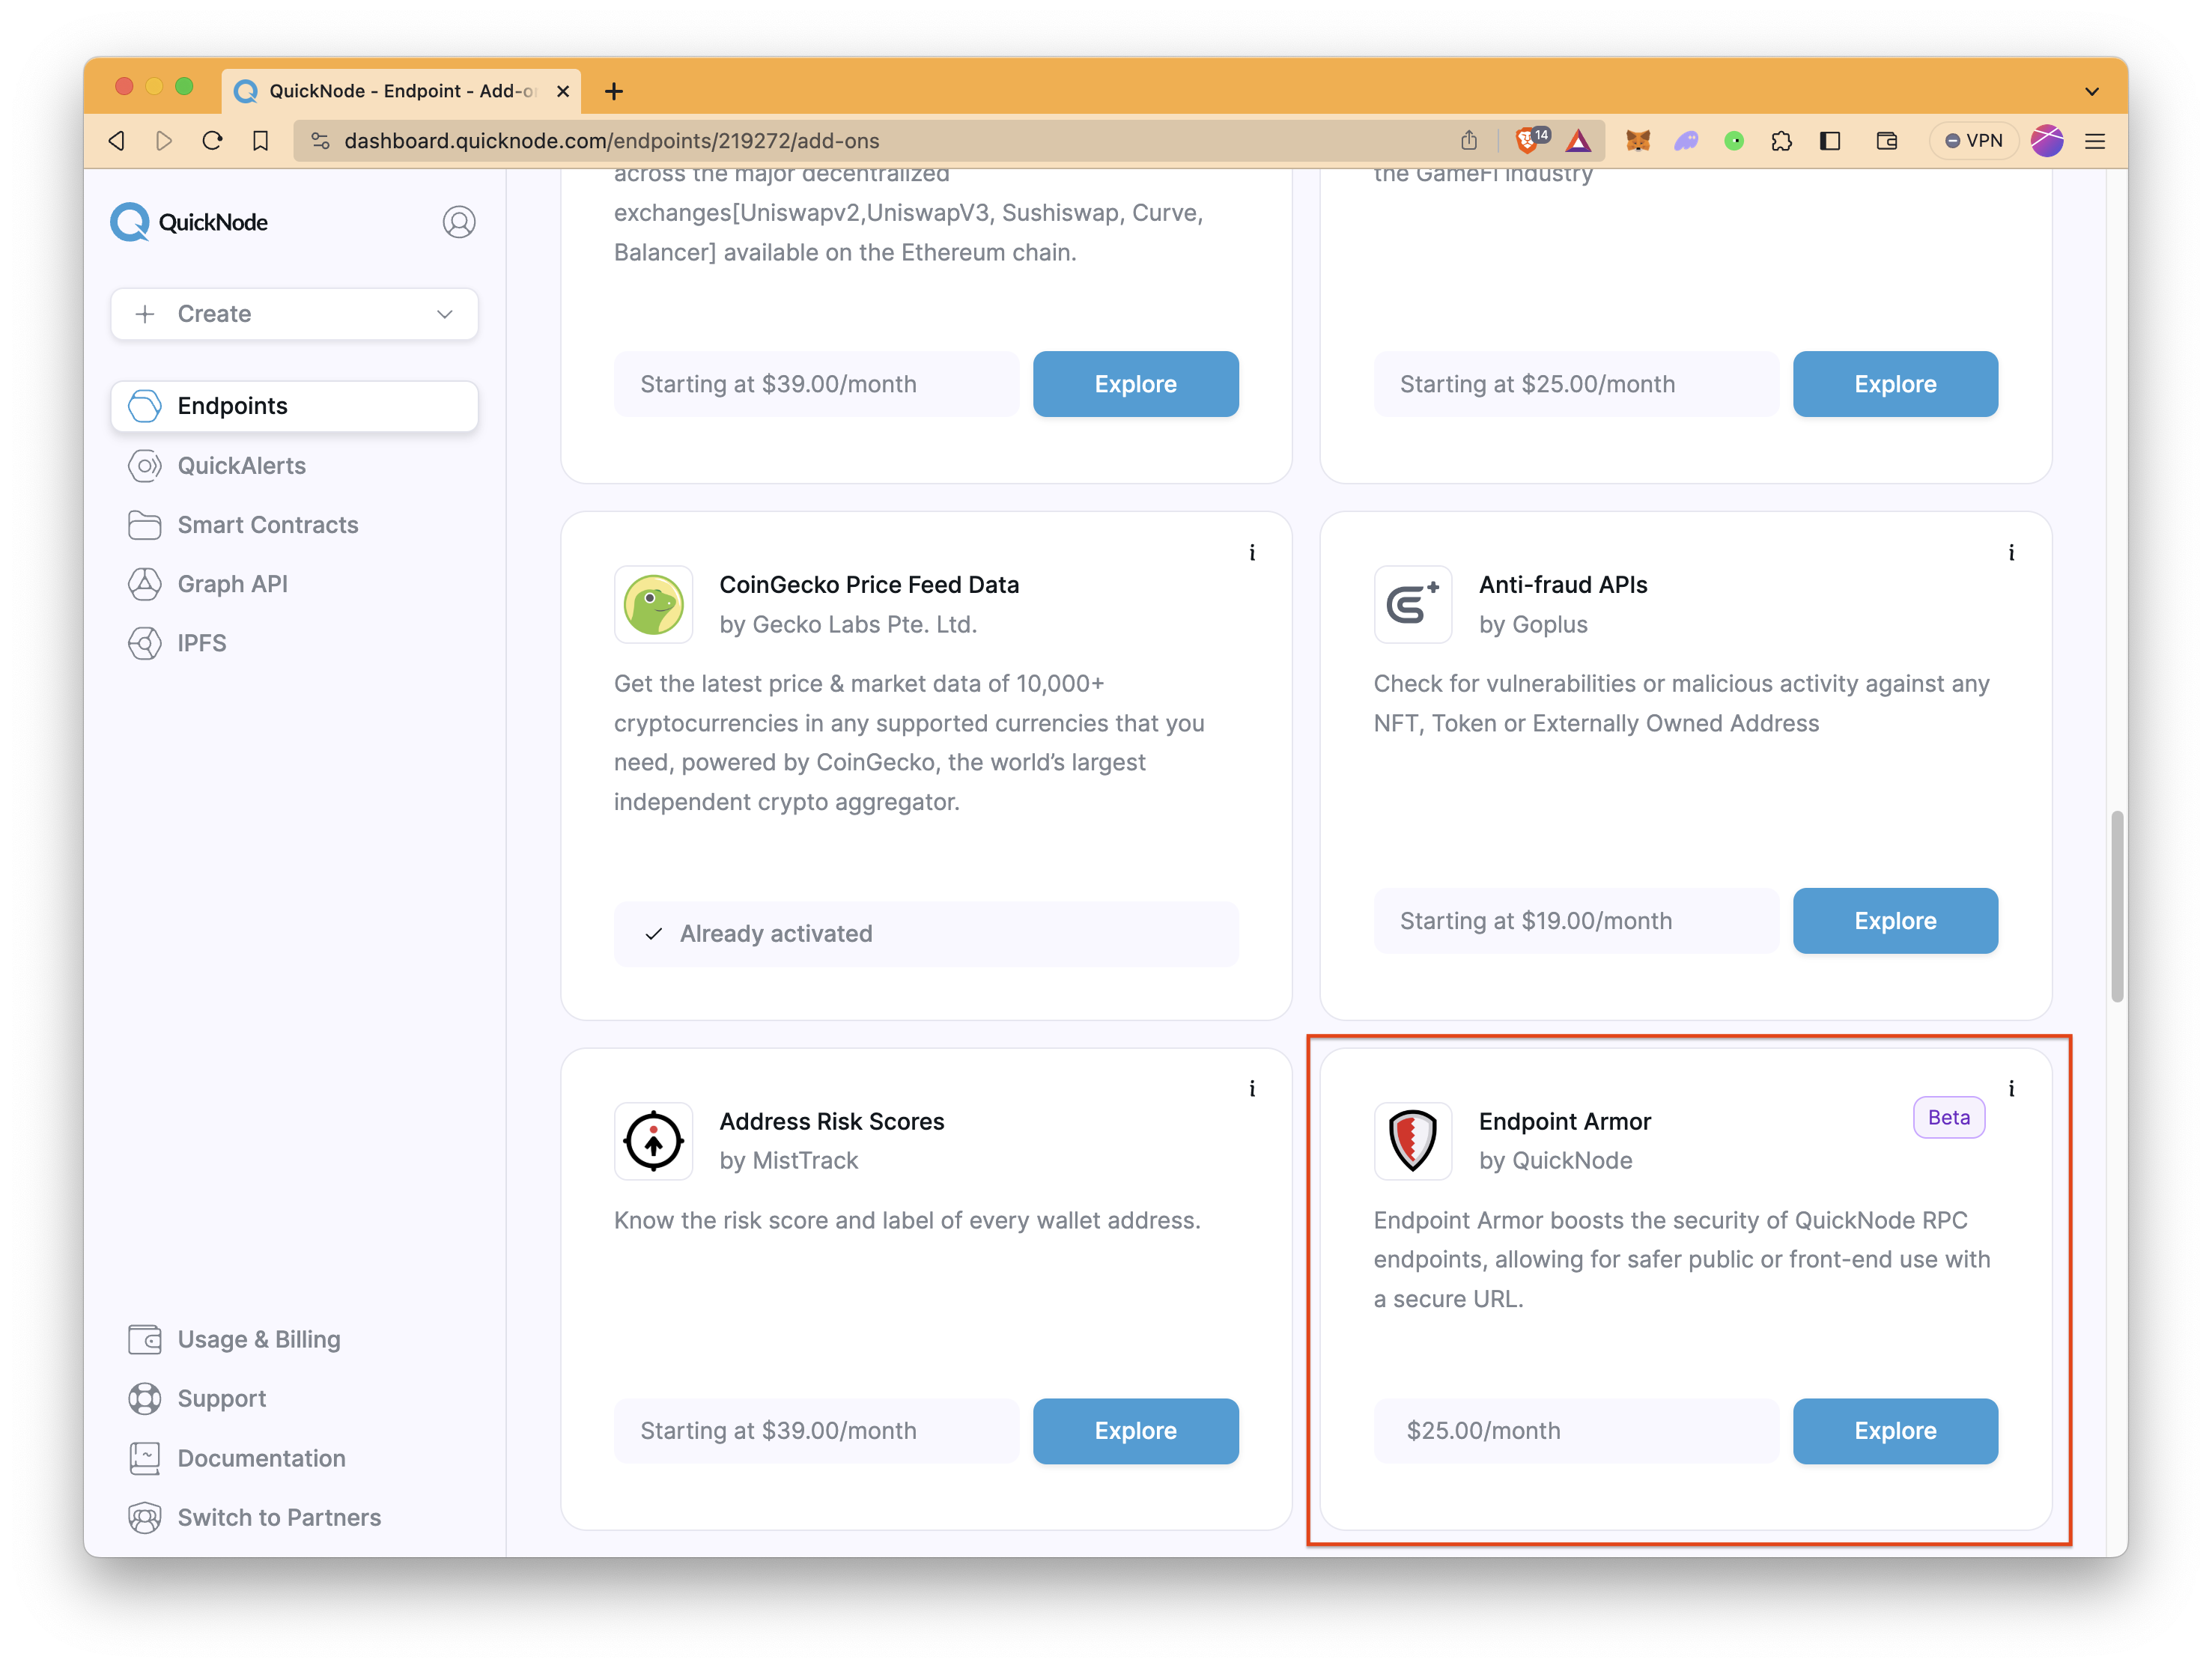Click the Brave Rewards triangle icon
2212x1668 pixels.
(x=1578, y=141)
